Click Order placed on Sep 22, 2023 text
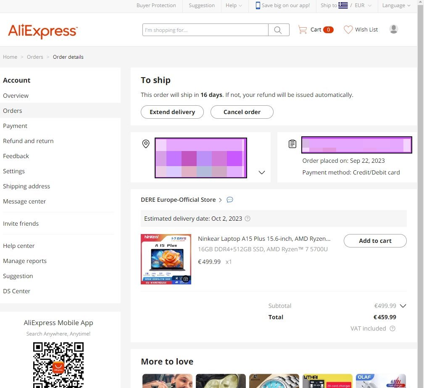424x388 pixels. (343, 161)
